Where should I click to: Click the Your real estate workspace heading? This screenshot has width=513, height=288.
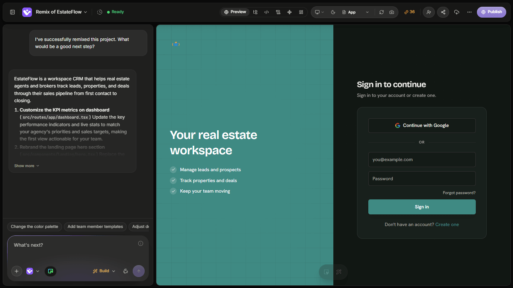coord(213,143)
